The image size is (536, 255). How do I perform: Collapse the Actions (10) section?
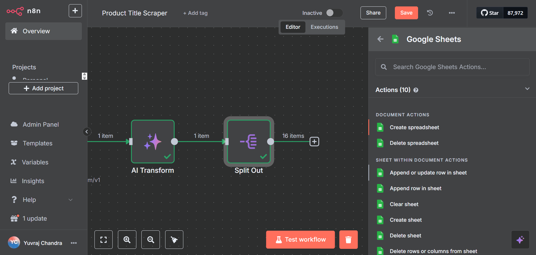[x=527, y=89]
